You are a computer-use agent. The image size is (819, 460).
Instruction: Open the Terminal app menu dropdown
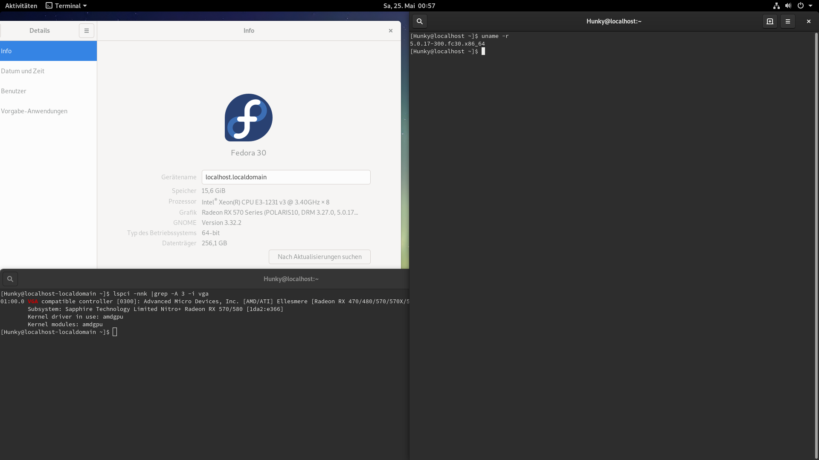pyautogui.click(x=67, y=6)
